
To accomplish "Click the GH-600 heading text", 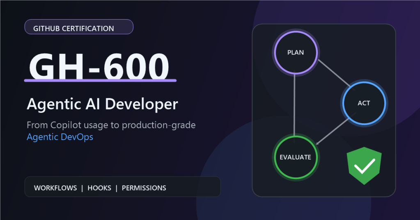I will coord(99,66).
